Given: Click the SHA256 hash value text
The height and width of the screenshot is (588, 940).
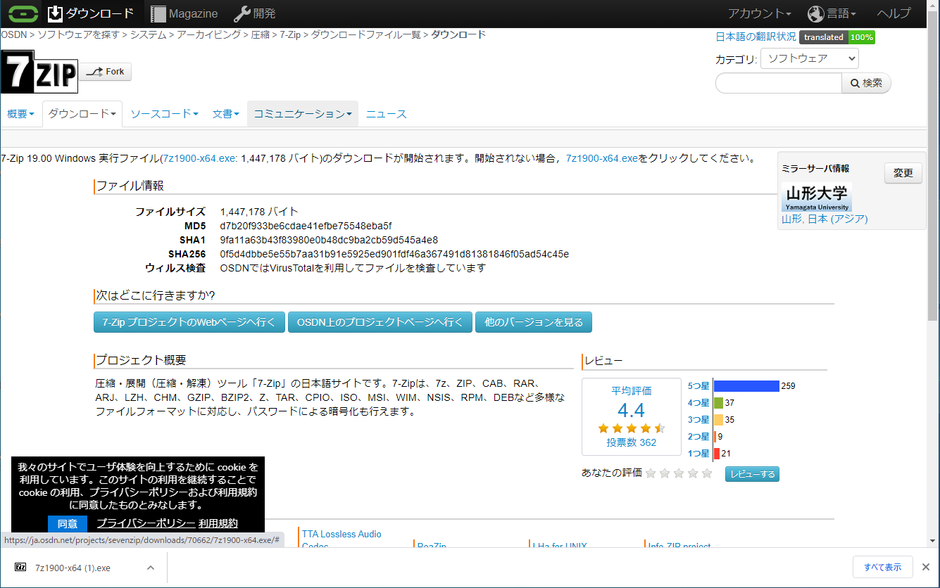Looking at the screenshot, I should pos(394,254).
